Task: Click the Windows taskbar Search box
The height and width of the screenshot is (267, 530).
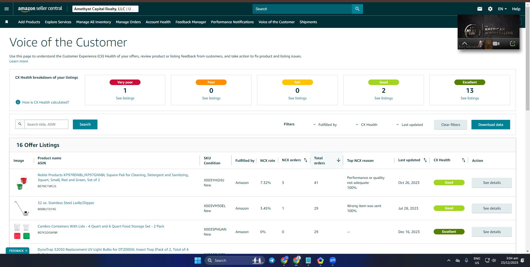Action: [235, 260]
